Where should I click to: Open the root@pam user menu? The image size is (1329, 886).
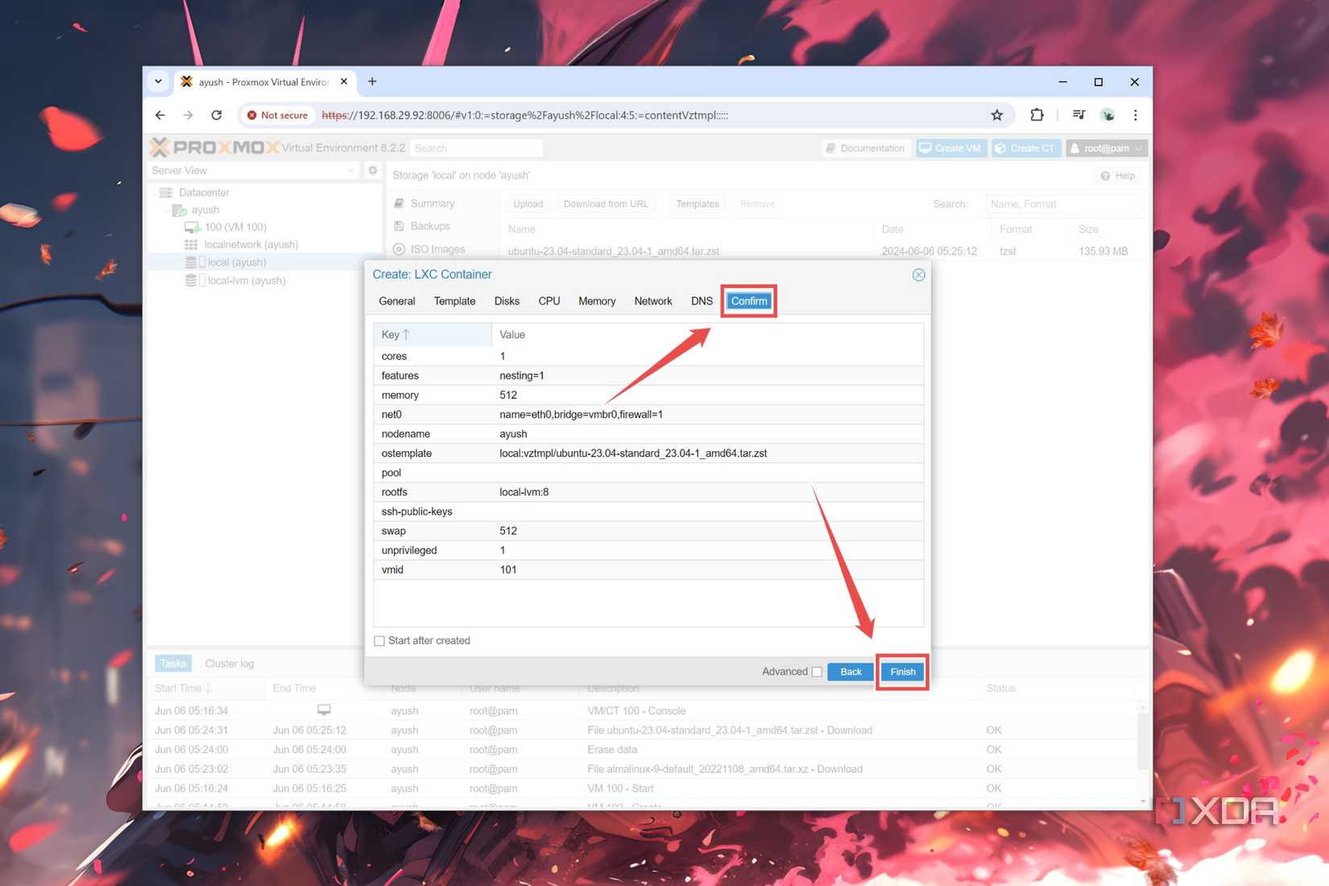pyautogui.click(x=1106, y=147)
